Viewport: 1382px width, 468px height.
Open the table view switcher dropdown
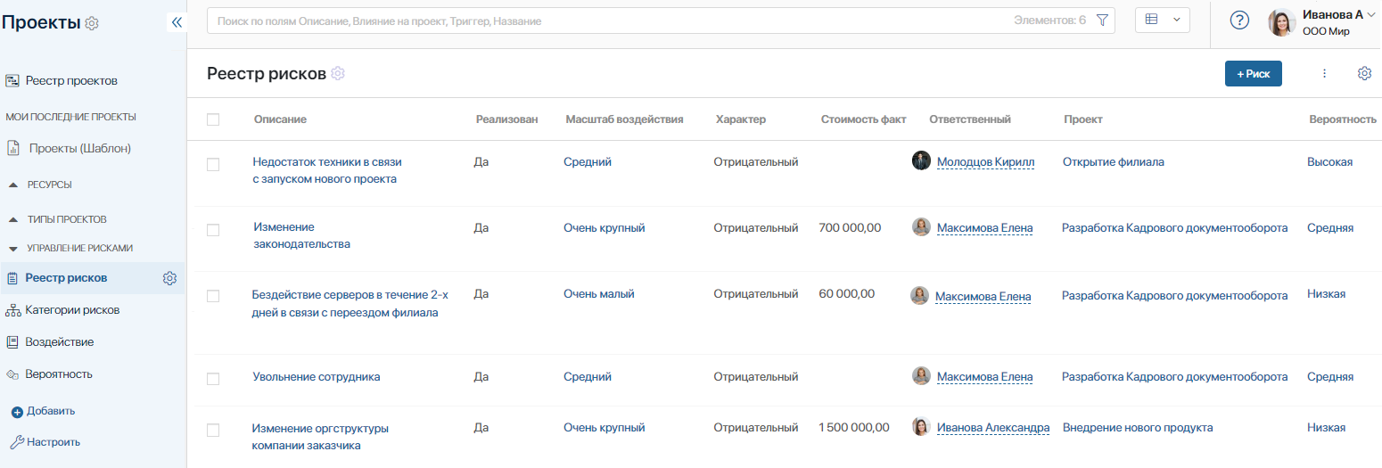tap(1162, 20)
